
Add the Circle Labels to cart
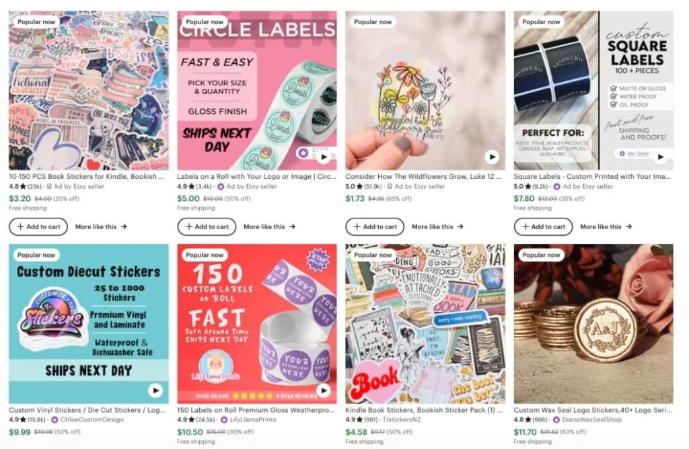(x=207, y=227)
